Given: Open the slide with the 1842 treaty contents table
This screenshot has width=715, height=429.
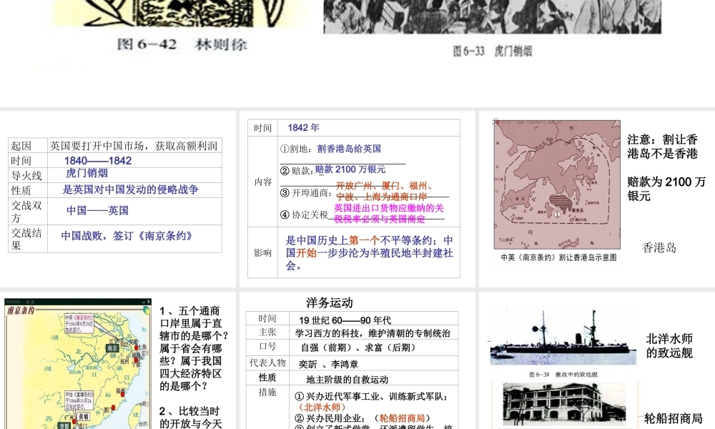Looking at the screenshot, I should 357,199.
